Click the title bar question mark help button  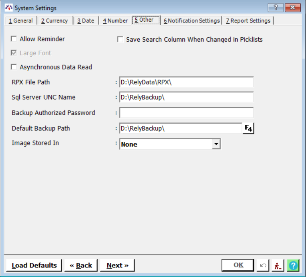click(276, 8)
